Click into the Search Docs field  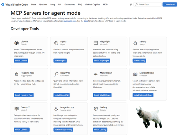click(x=147, y=5)
